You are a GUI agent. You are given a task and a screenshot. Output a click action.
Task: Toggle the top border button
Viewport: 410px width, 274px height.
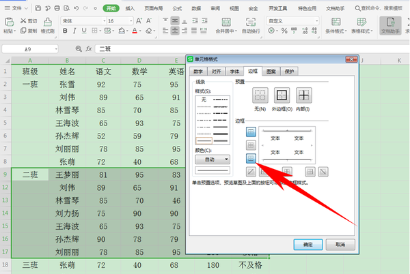(251, 131)
